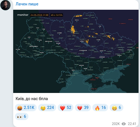Click the red heart reaction 52

tap(65, 108)
